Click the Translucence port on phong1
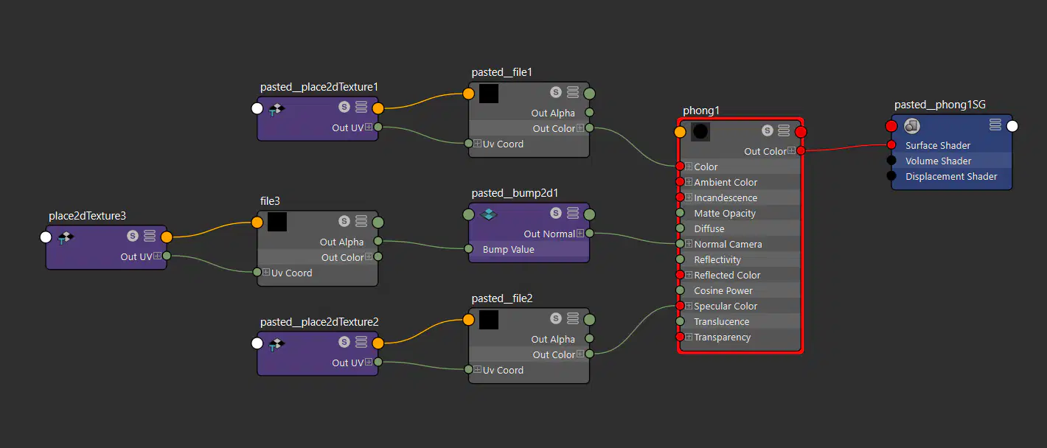Viewport: 1047px width, 448px height. (680, 321)
